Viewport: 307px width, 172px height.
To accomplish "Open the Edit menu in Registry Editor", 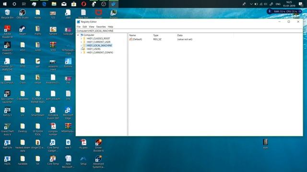I will pyautogui.click(x=84, y=27).
